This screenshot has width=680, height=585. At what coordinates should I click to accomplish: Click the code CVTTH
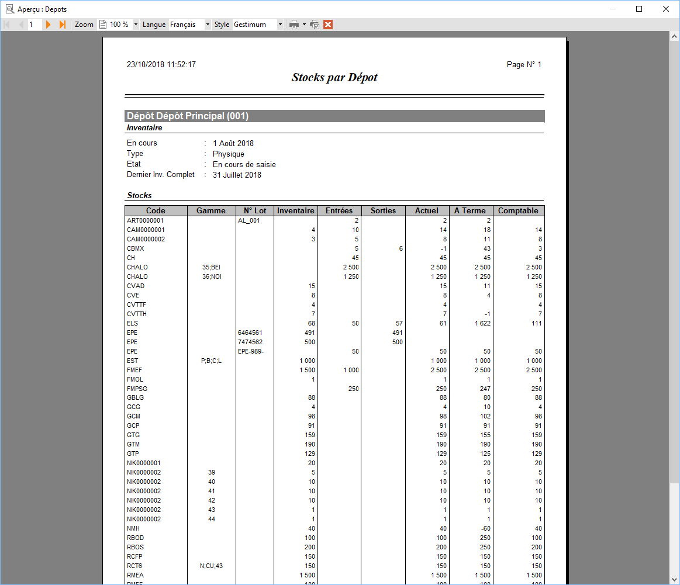tap(137, 314)
